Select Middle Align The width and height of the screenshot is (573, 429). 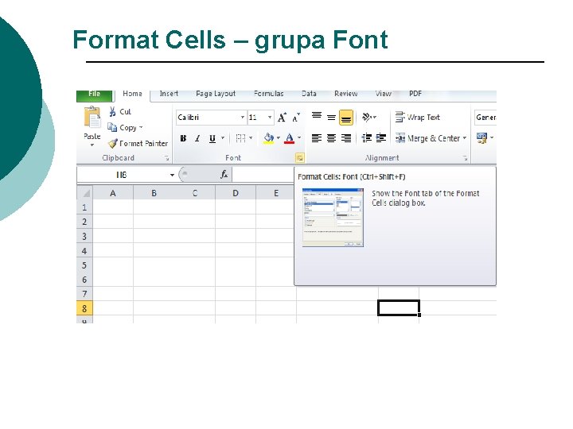tap(331, 118)
